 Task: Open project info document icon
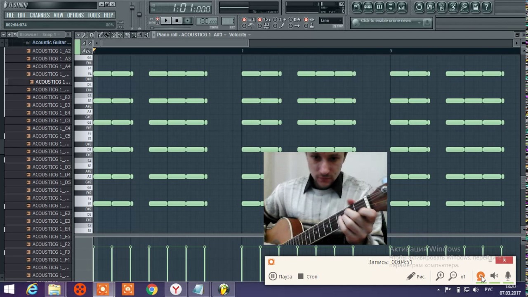pos(475,7)
